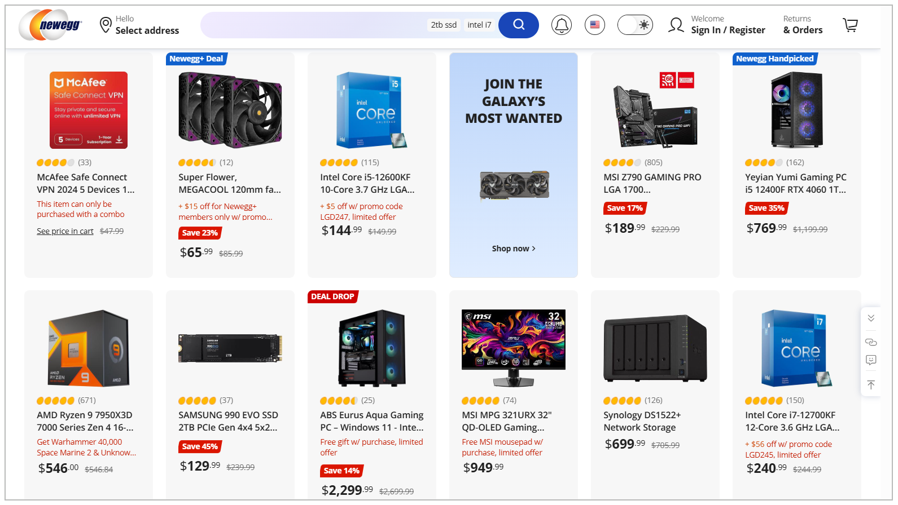Click the US flag country selector icon
This screenshot has width=898, height=505.
tap(594, 24)
